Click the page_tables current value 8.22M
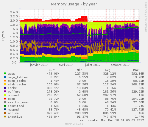The image size is (148, 127). point(55,77)
